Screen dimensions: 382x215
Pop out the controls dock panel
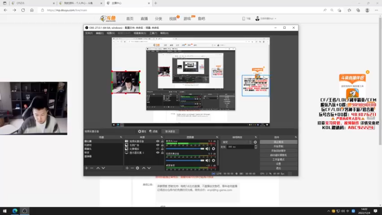point(296,137)
